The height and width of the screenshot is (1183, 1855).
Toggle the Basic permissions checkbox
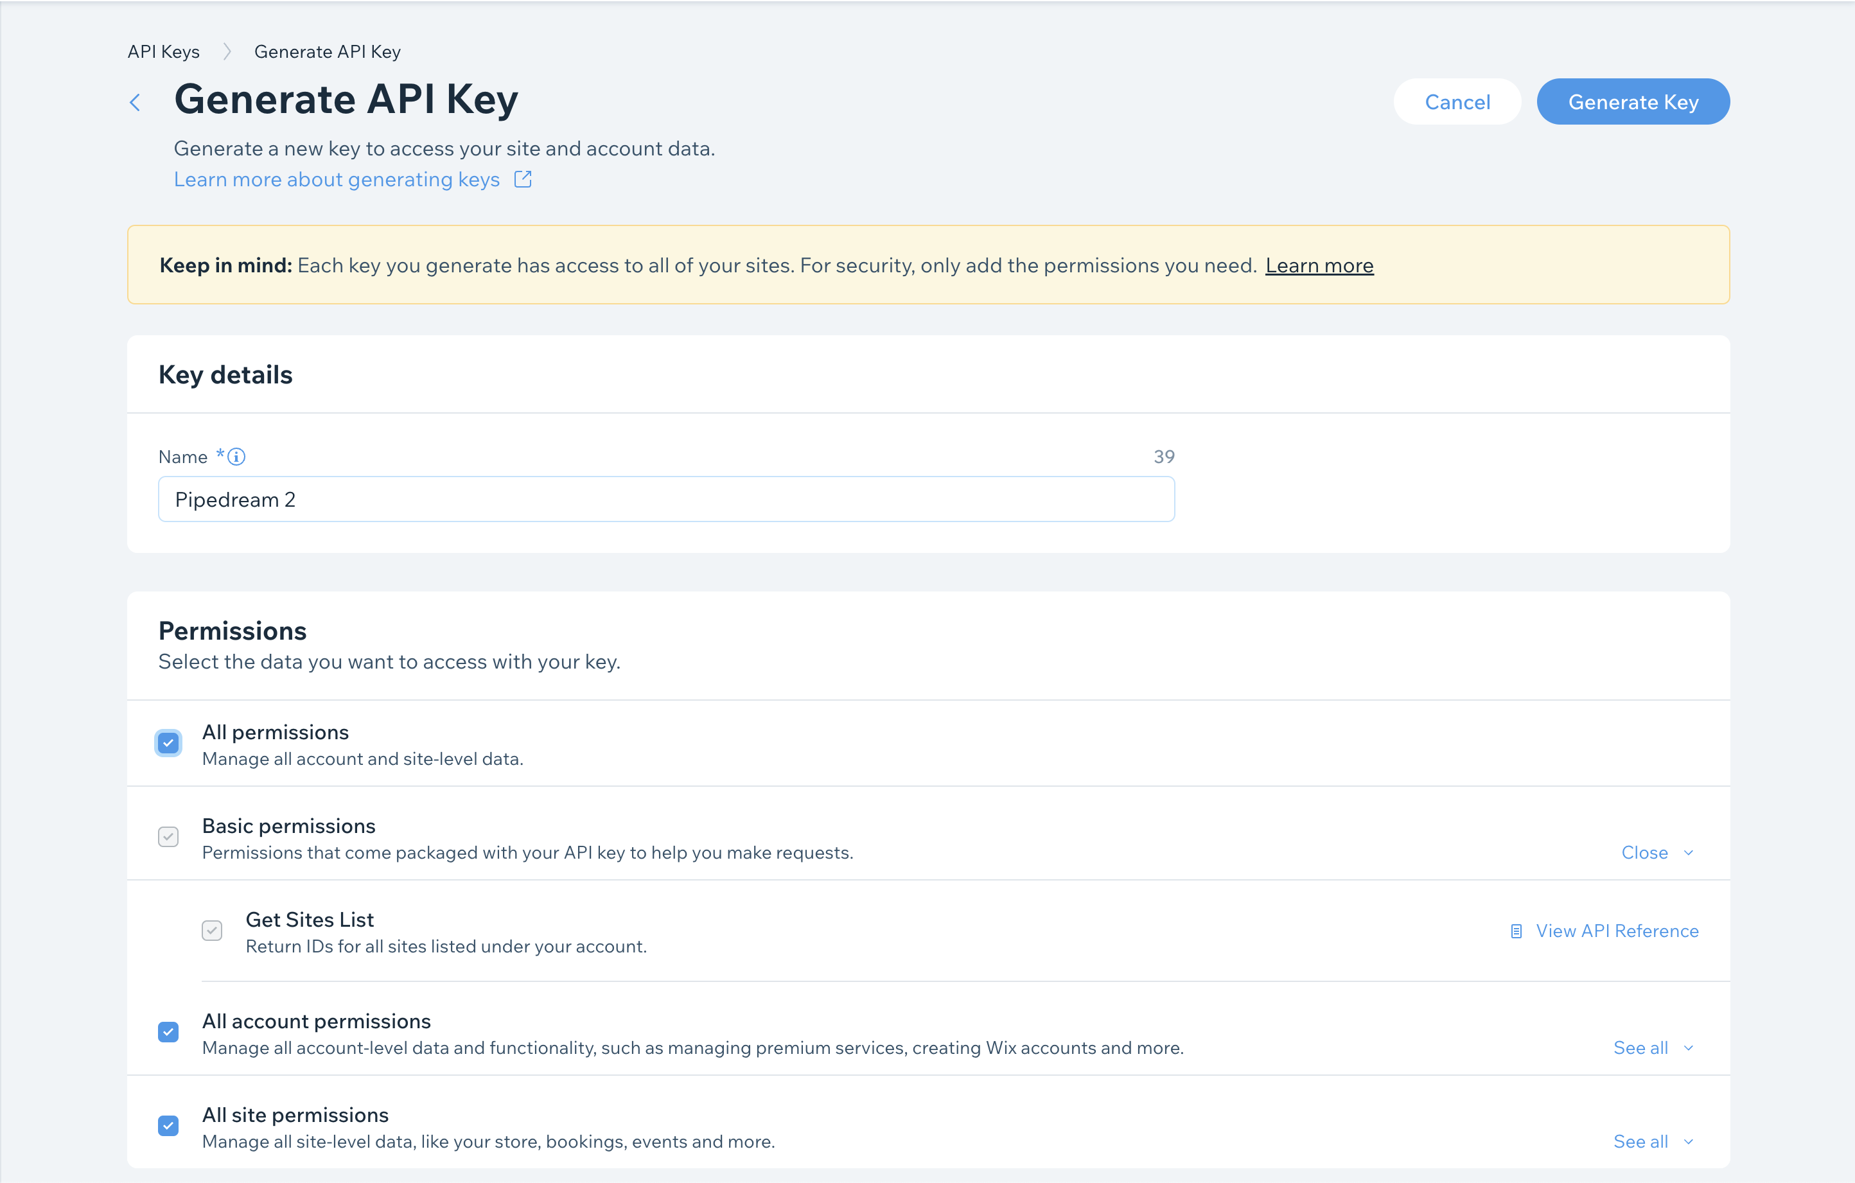(168, 836)
